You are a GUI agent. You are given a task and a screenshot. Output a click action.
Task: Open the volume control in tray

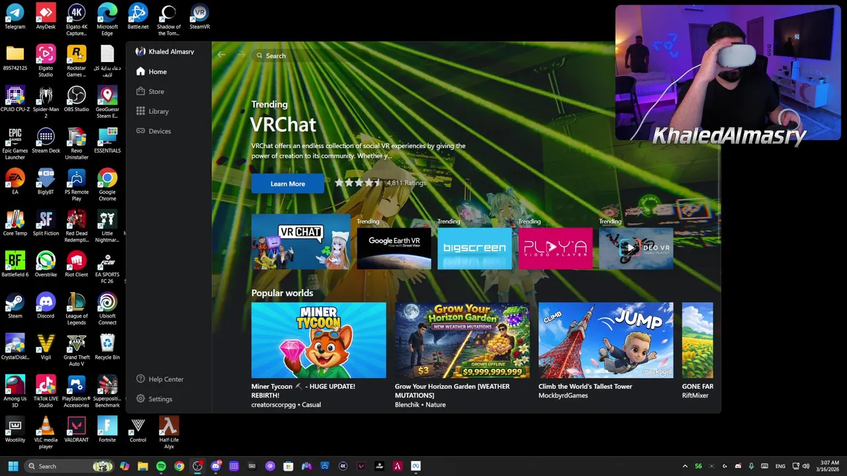point(805,466)
